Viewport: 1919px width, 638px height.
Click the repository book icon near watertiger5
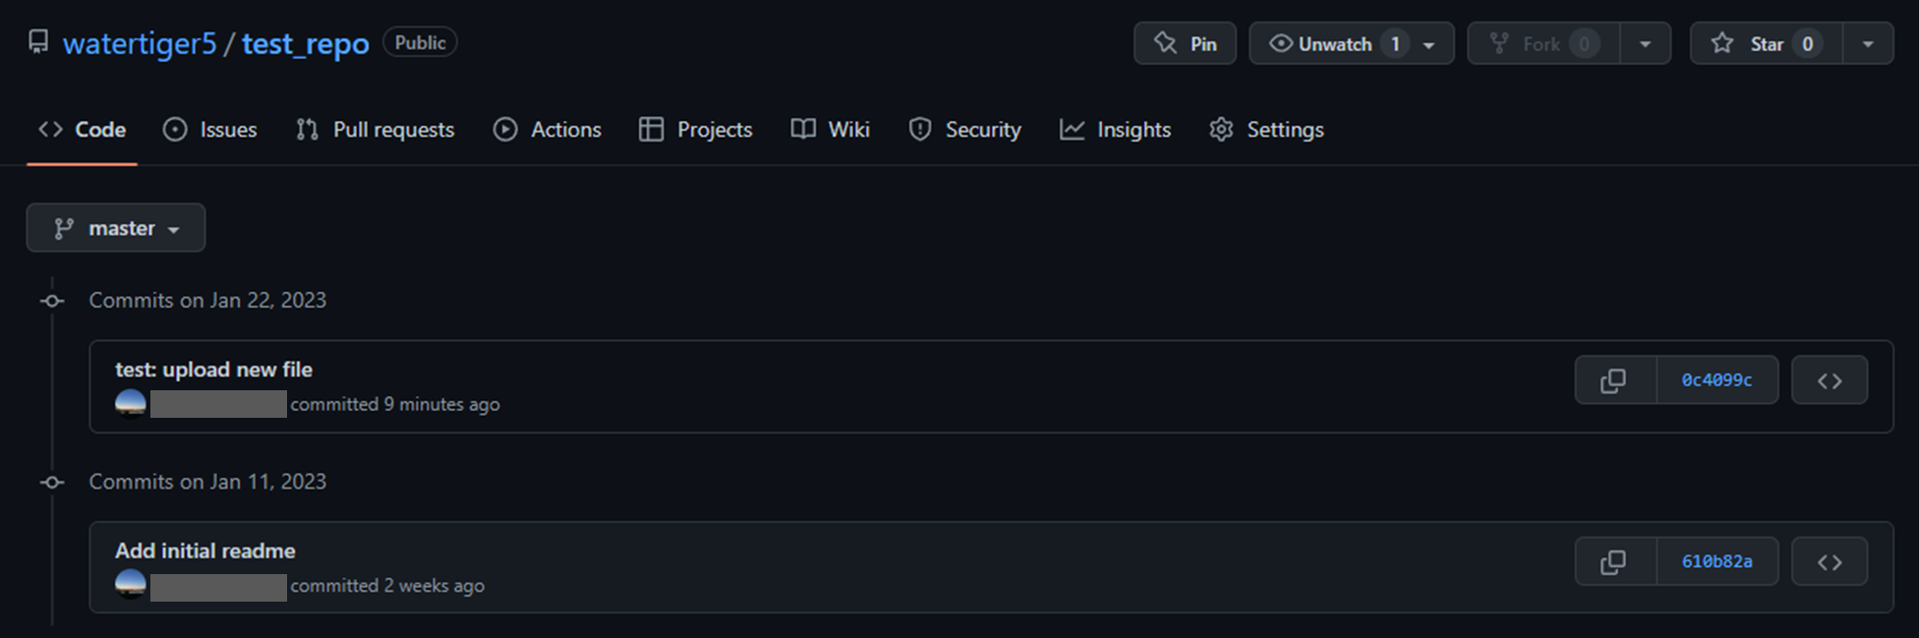(x=38, y=42)
